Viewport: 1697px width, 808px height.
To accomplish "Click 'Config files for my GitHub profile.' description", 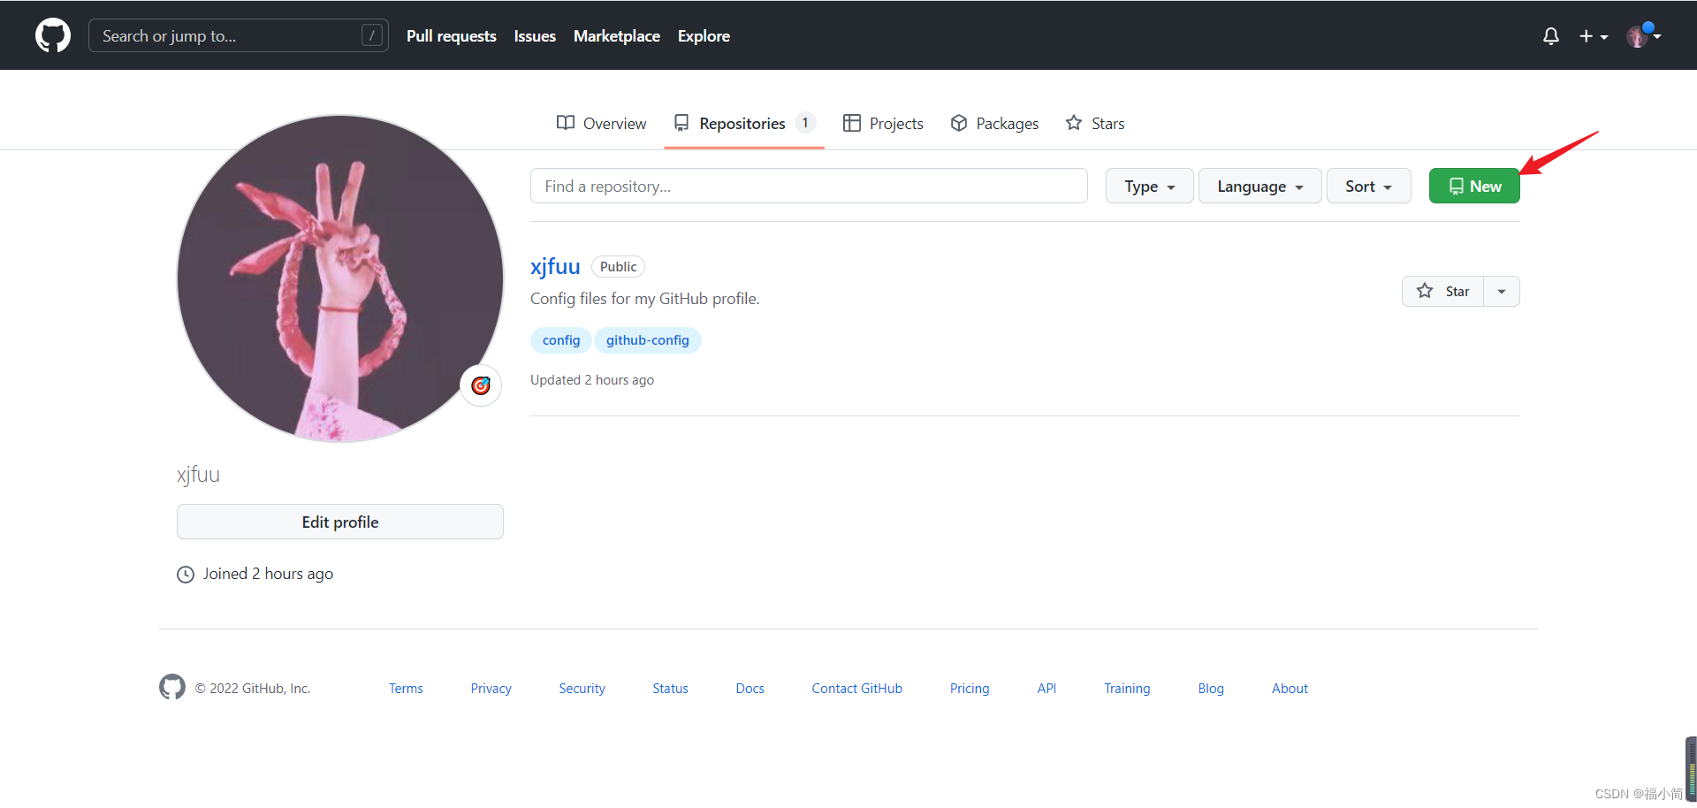I will [x=645, y=299].
